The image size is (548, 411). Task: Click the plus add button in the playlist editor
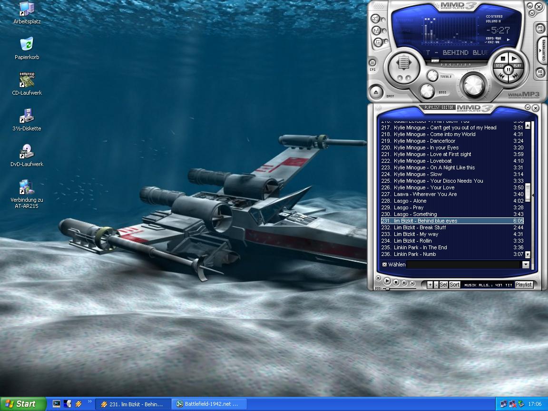(x=430, y=284)
